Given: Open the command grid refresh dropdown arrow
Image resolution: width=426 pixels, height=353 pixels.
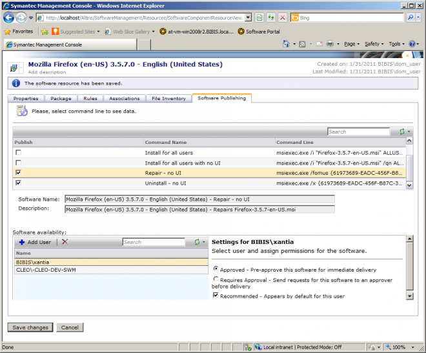Looking at the screenshot, I should click(x=409, y=132).
